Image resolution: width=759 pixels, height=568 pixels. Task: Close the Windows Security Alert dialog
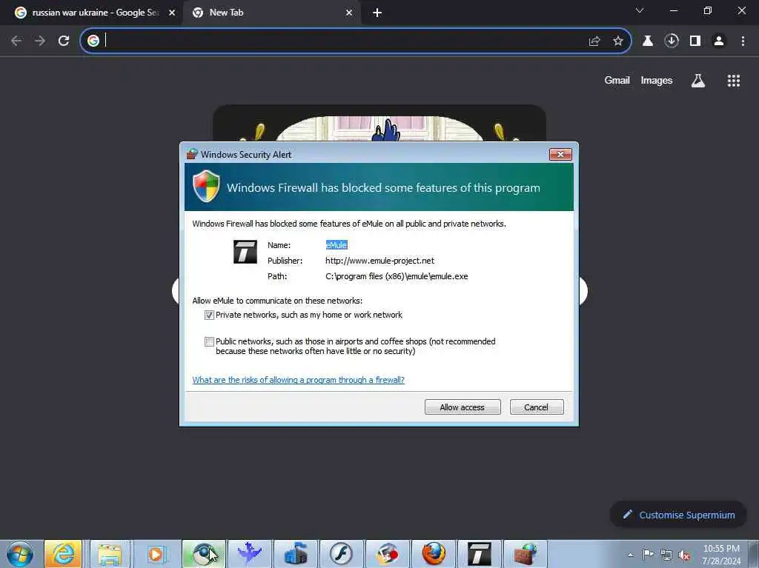pyautogui.click(x=560, y=154)
